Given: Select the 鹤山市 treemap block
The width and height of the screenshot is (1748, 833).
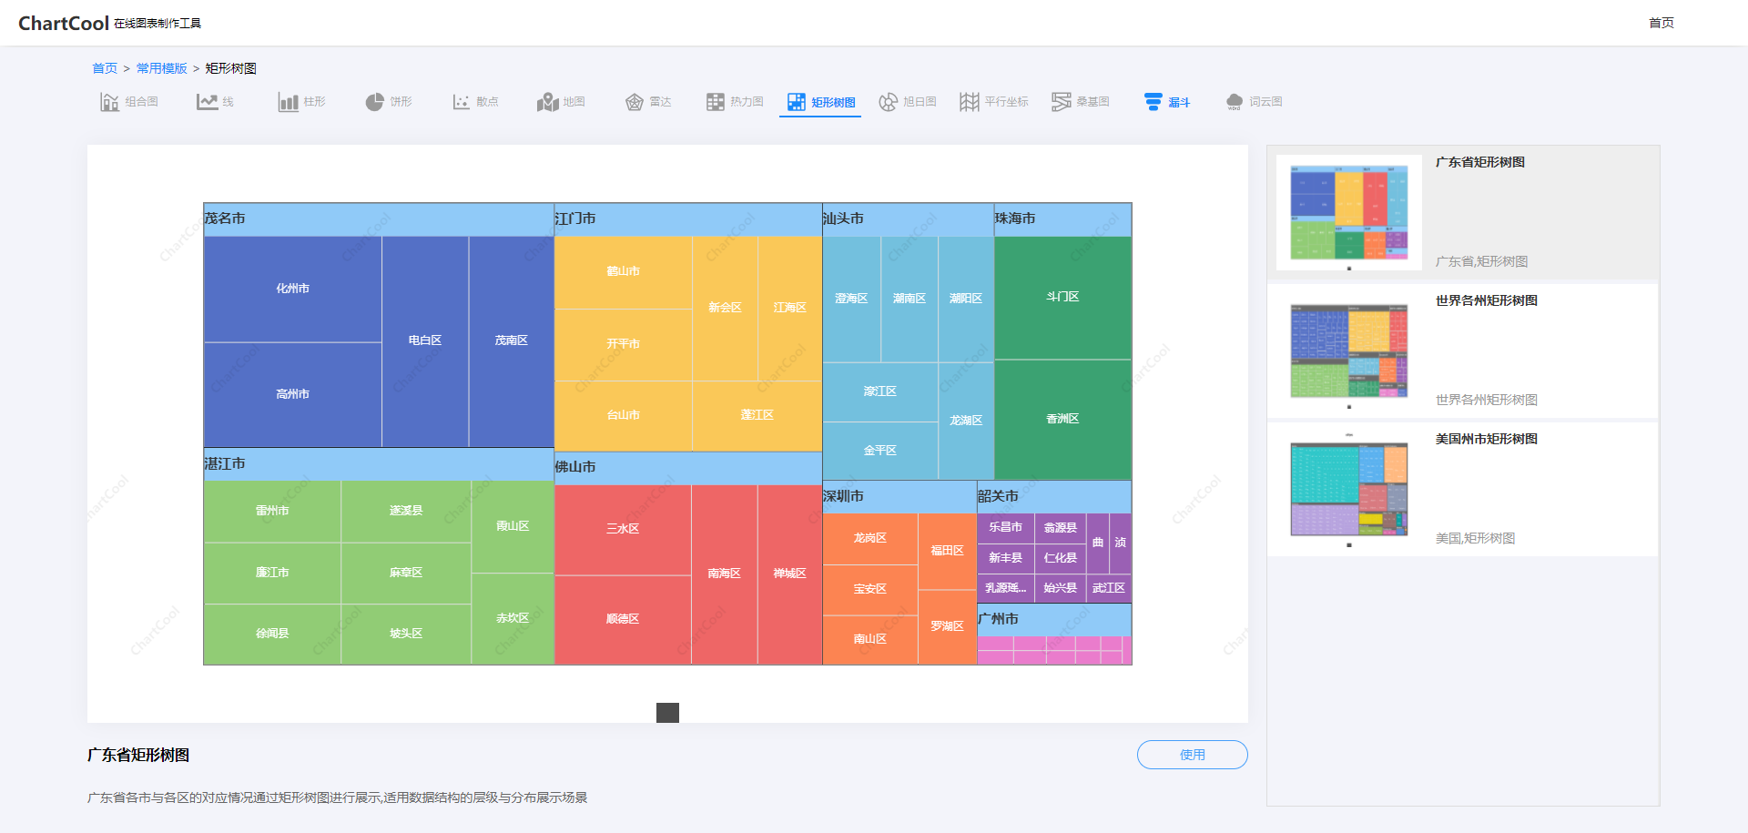Looking at the screenshot, I should (623, 272).
